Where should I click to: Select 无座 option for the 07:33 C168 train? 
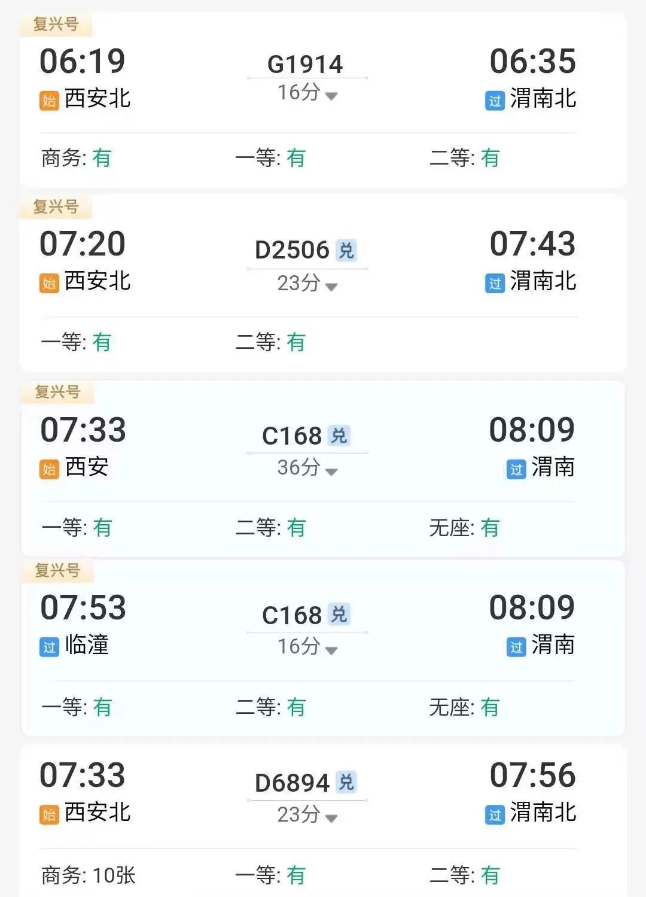pos(464,528)
